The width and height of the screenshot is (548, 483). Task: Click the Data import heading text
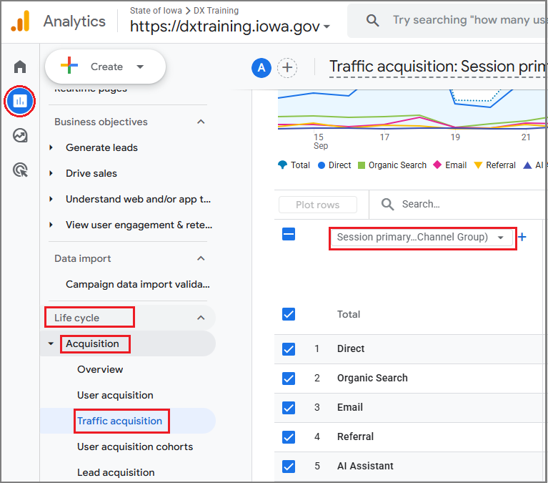click(82, 258)
